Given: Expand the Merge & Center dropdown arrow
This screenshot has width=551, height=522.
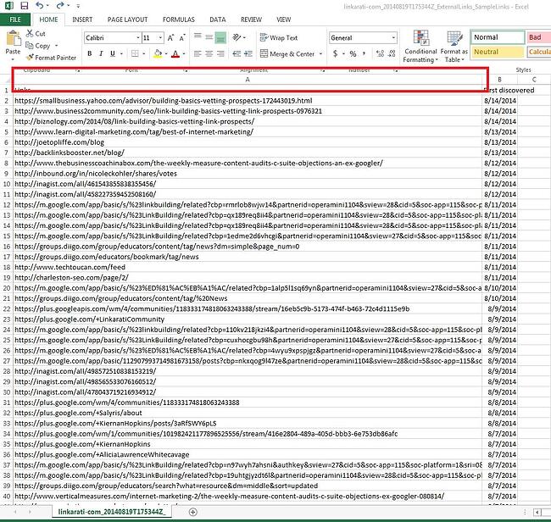Looking at the screenshot, I should [x=320, y=53].
